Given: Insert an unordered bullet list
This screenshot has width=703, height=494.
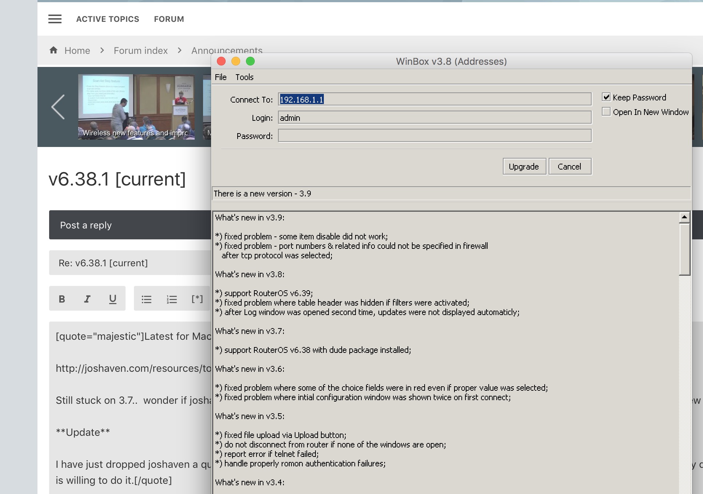Looking at the screenshot, I should click(146, 299).
